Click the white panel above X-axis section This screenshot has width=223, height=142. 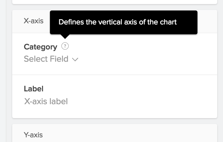pos(115,1)
